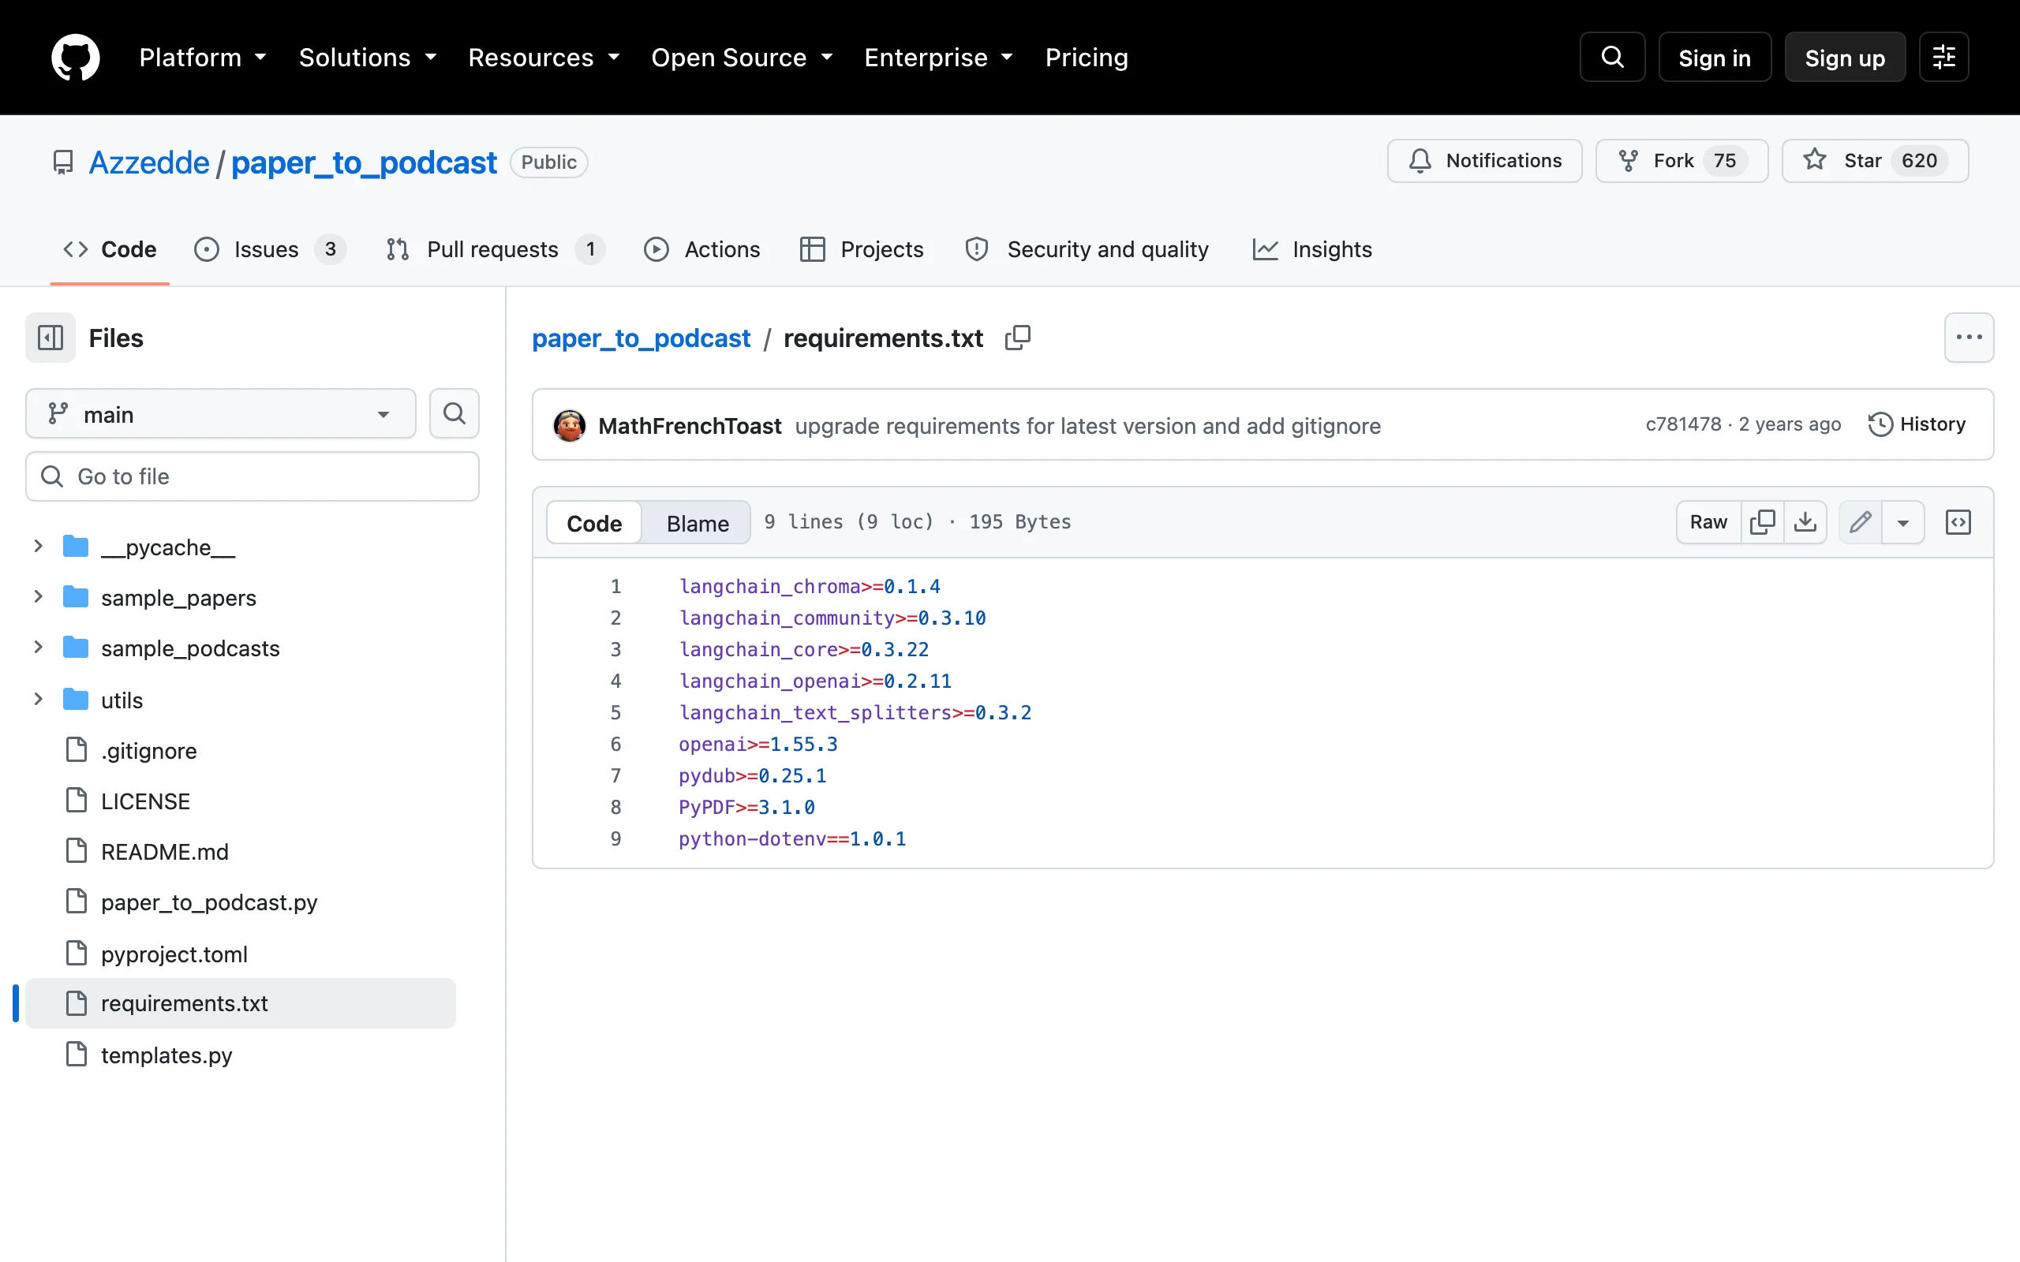Open the Platform menu
2020x1262 pixels.
coord(203,58)
